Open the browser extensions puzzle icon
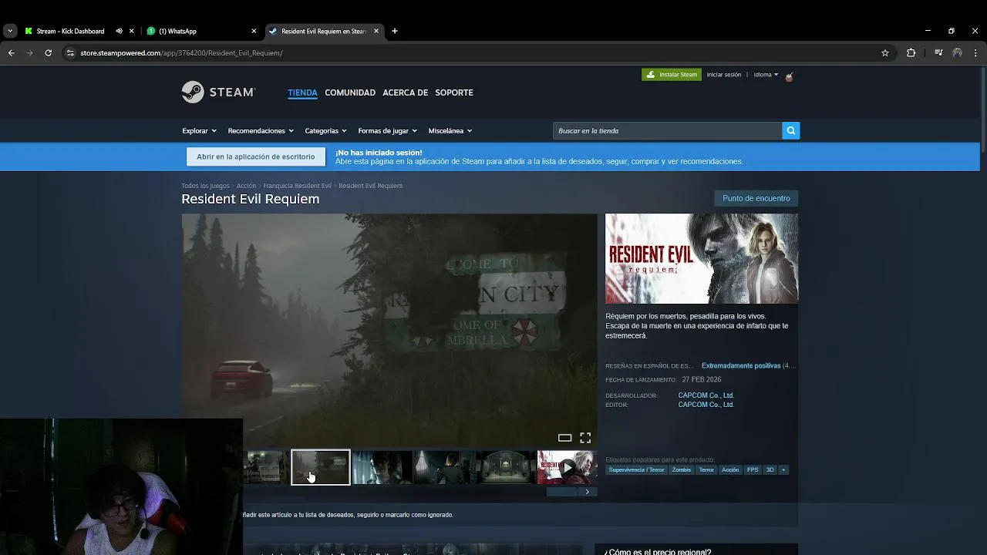The image size is (987, 555). click(x=911, y=53)
